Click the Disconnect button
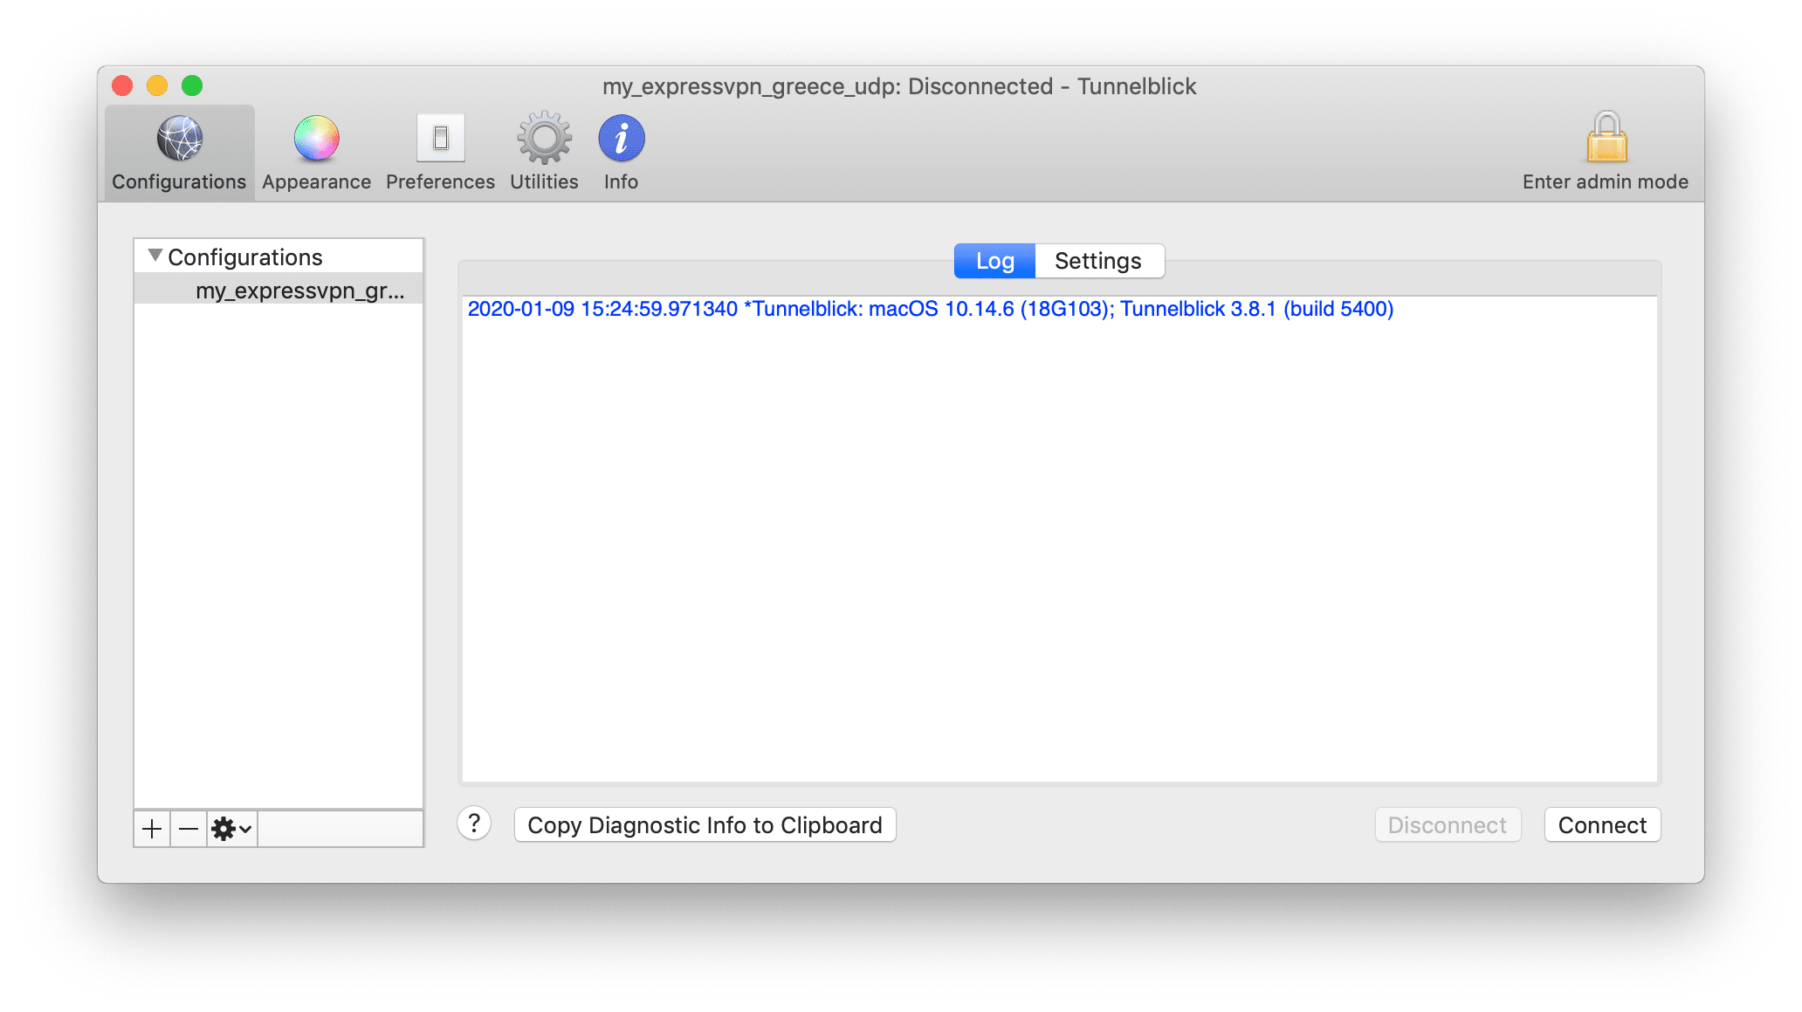Screen dimensions: 1802x1012 tap(1446, 825)
